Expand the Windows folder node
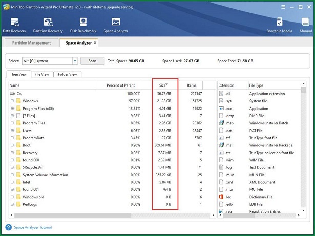The width and height of the screenshot is (315, 236). tap(12, 101)
